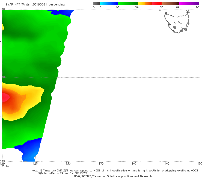Click the red high-wind core in the swath
This screenshot has width=202, height=178.
click(x=5, y=97)
